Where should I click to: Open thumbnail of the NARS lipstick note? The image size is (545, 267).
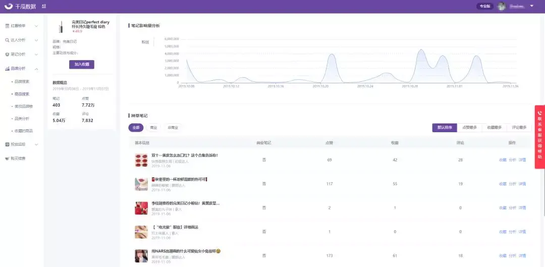click(x=141, y=255)
